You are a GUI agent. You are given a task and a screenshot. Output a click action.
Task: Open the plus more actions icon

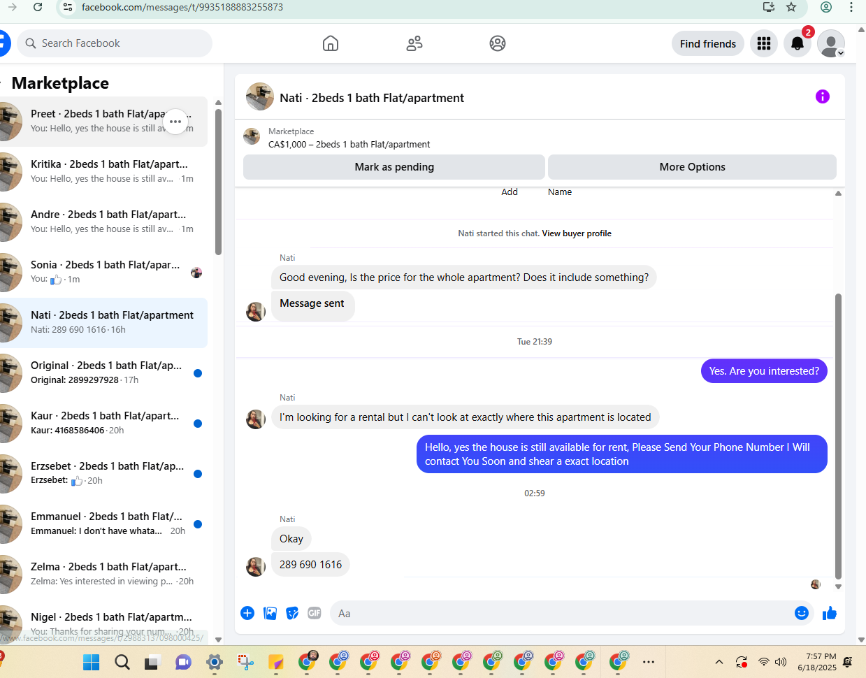(247, 613)
